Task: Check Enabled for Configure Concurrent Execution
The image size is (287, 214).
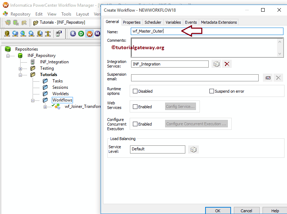Action: point(135,124)
